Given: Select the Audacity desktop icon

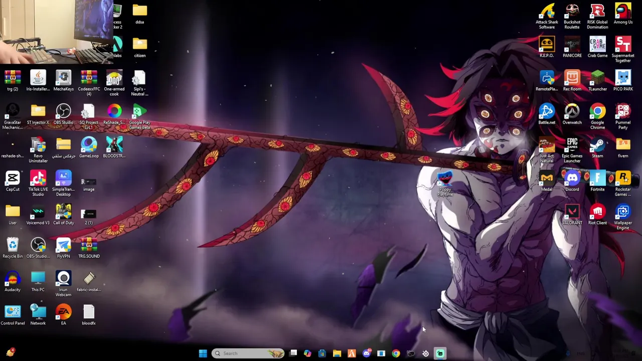Looking at the screenshot, I should pos(13,282).
